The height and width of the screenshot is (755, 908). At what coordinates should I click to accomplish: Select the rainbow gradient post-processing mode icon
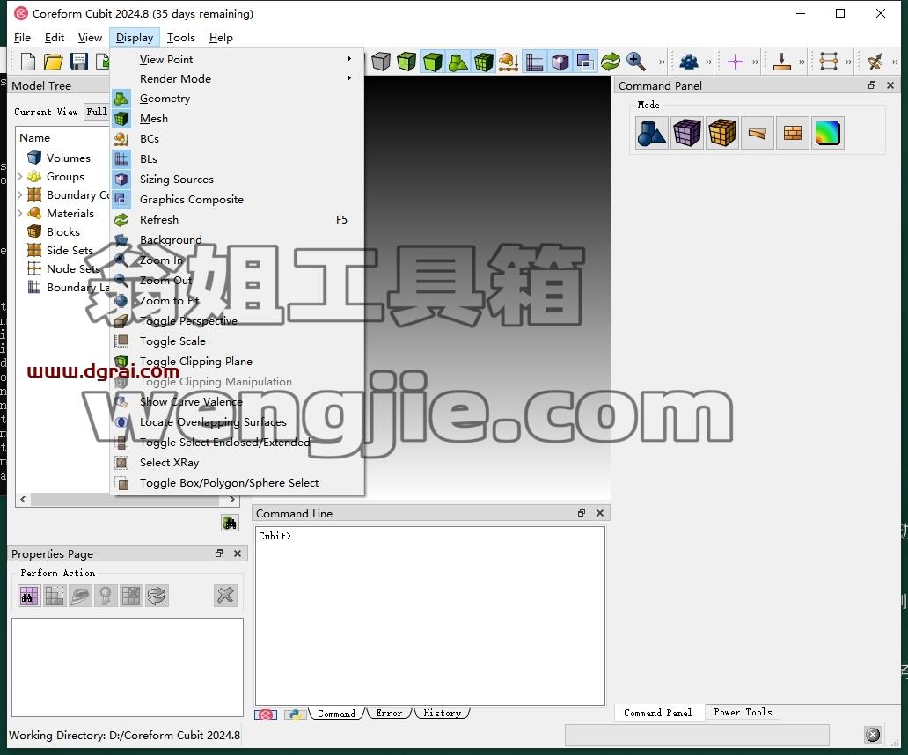[828, 133]
